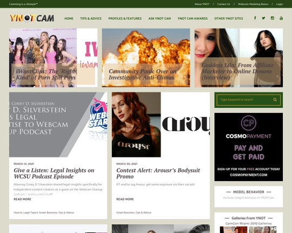Open Contest Alert: Arousr's Bodysuit Promo headline
292x233 pixels.
click(158, 173)
